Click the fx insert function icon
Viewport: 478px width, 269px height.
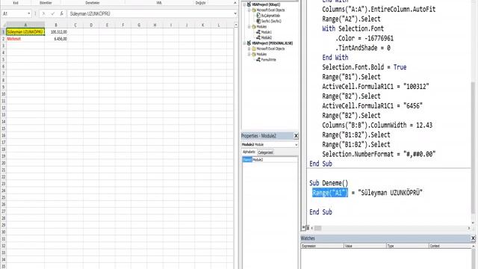[x=61, y=13]
